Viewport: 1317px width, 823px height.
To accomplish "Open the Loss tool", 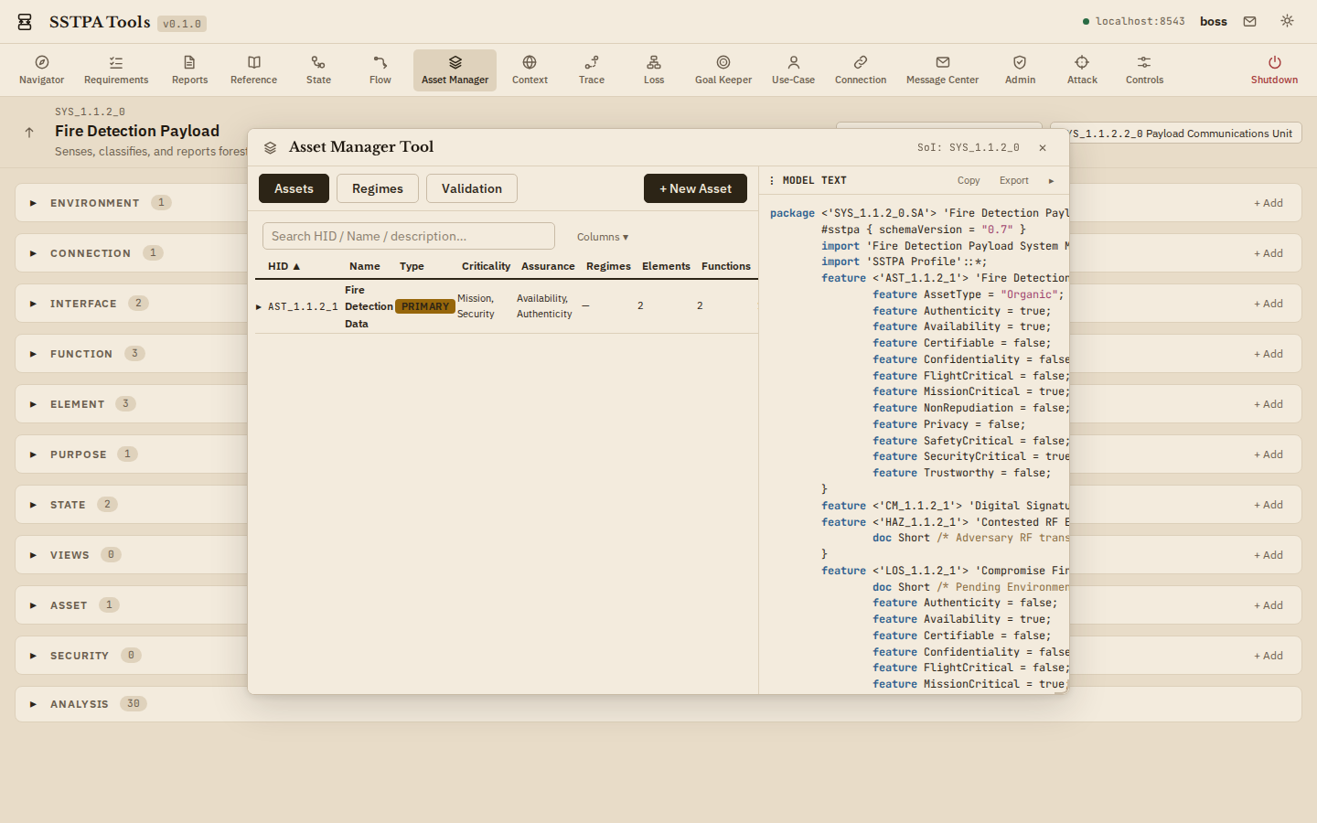I will pos(654,70).
